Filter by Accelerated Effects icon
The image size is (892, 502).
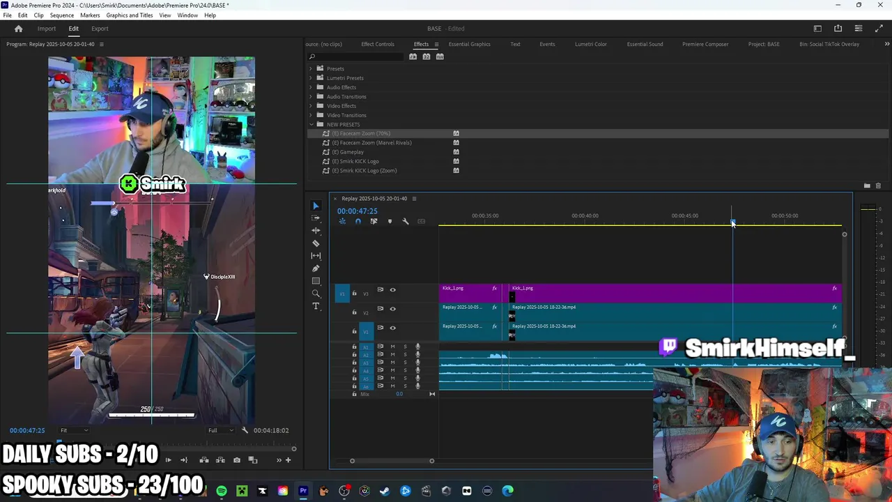(x=413, y=56)
